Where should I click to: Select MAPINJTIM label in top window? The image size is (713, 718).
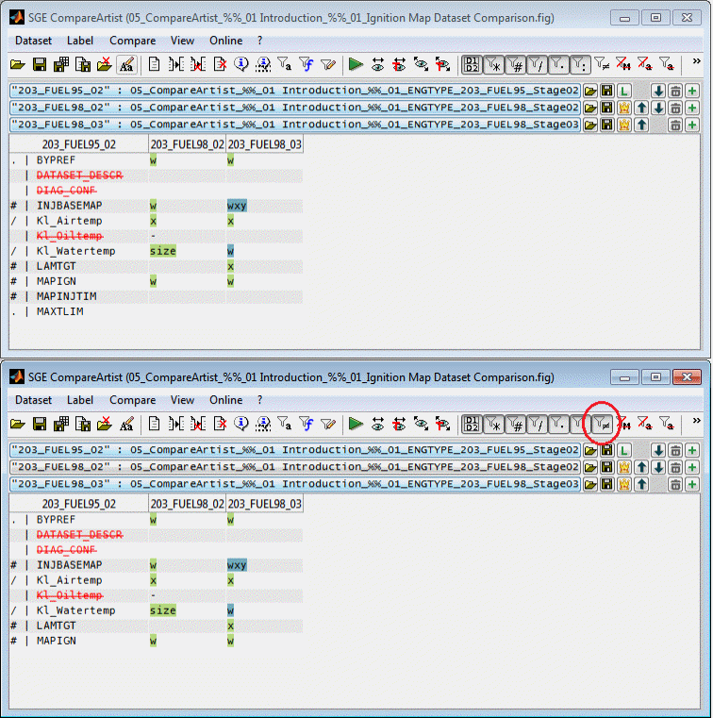pos(66,296)
